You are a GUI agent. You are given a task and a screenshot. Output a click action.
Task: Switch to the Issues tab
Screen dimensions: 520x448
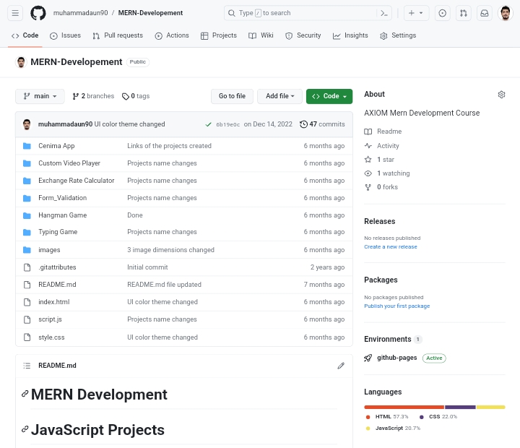pos(65,35)
